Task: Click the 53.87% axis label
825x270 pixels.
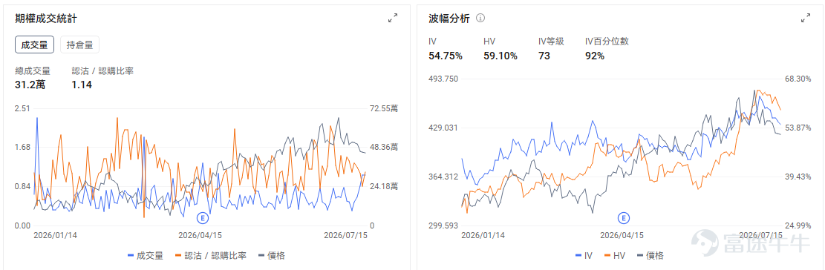Action: pos(798,128)
